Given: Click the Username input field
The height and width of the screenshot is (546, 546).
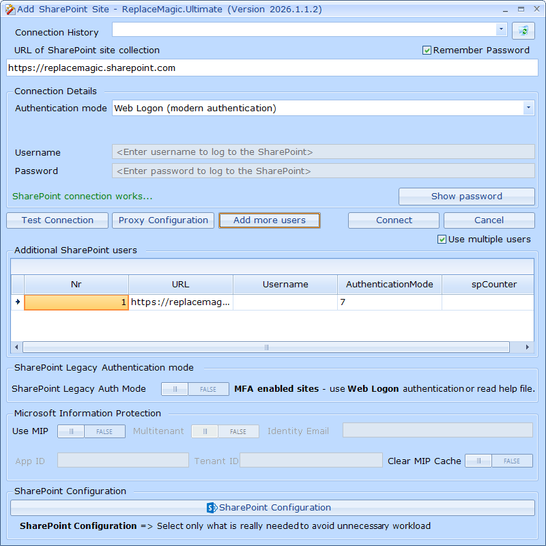Looking at the screenshot, I should click(323, 152).
